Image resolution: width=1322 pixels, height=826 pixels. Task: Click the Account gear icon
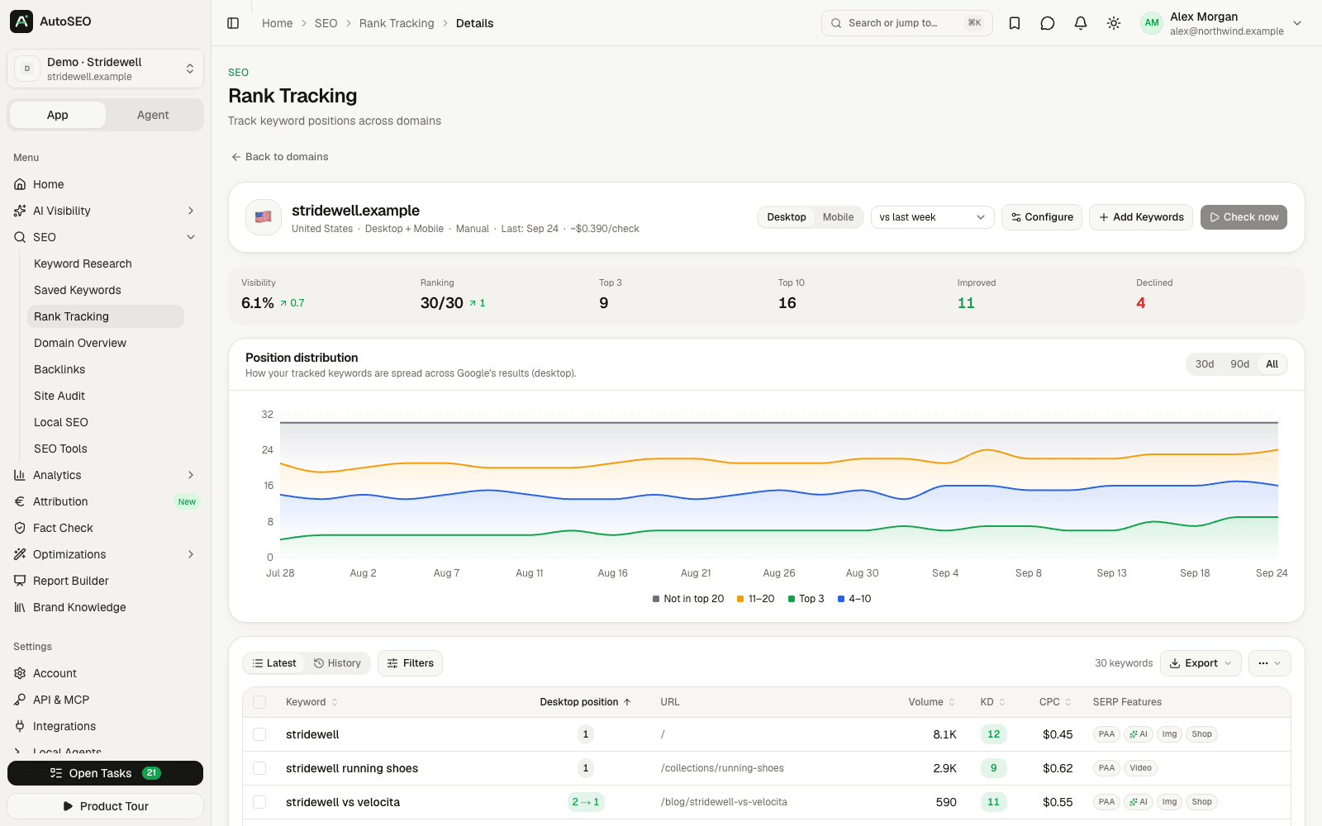20,673
